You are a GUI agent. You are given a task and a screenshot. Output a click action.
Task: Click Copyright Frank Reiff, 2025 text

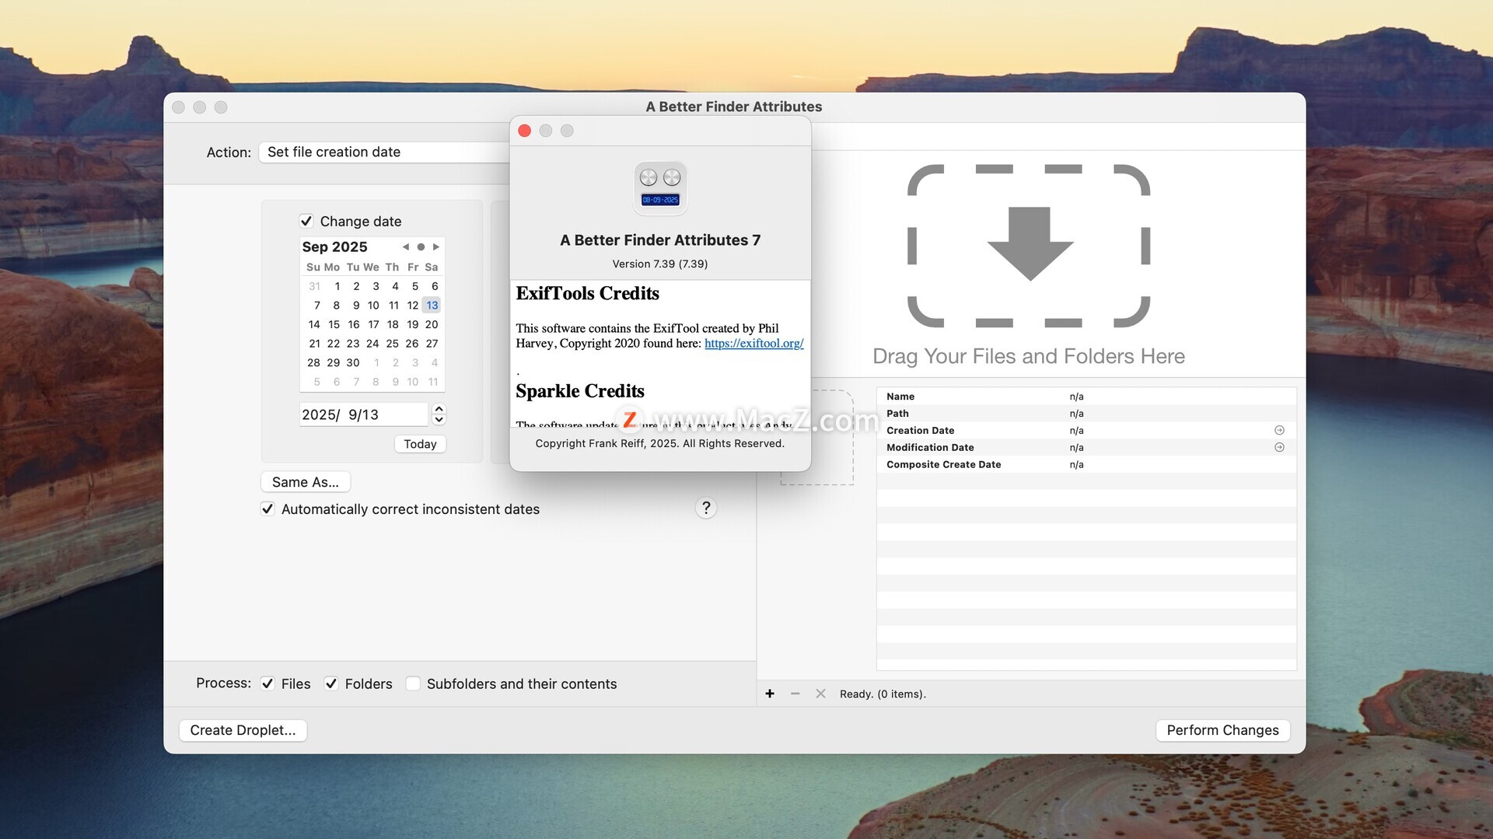660,443
